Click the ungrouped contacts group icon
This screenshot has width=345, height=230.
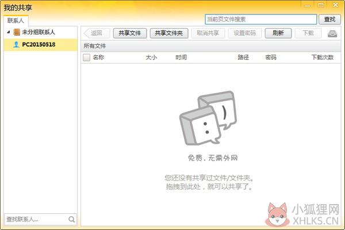[x=17, y=32]
